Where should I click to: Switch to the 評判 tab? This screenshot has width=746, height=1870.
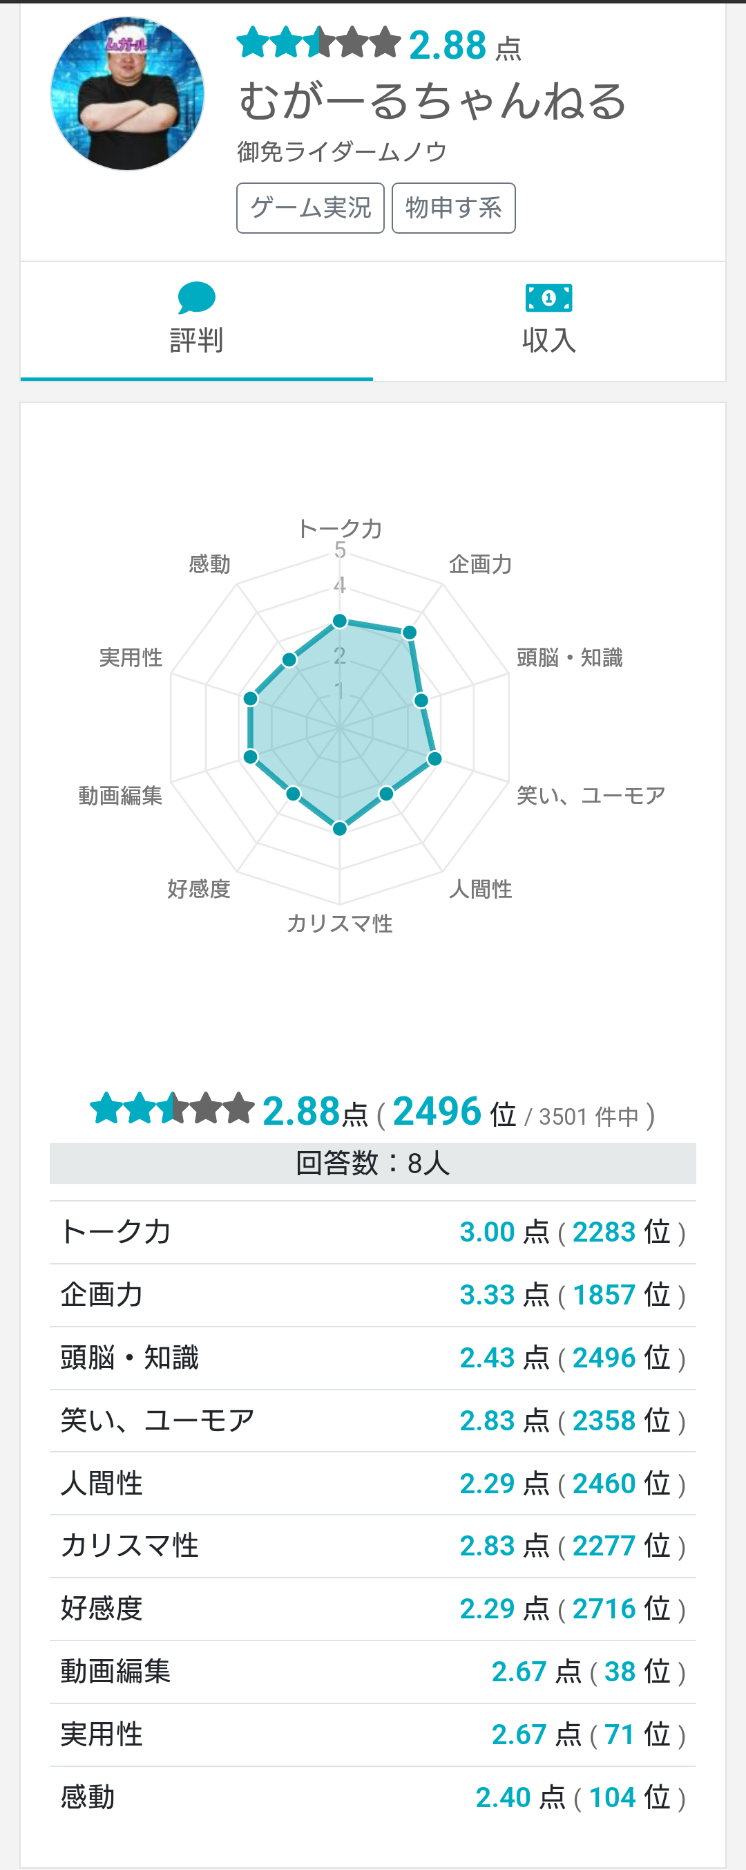point(197,321)
